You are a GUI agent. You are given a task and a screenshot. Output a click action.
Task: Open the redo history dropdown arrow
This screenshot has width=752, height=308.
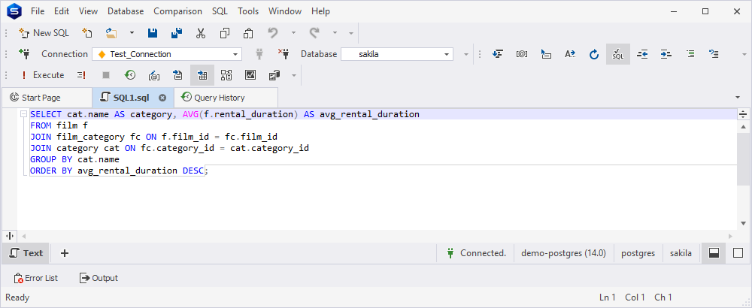pos(335,33)
